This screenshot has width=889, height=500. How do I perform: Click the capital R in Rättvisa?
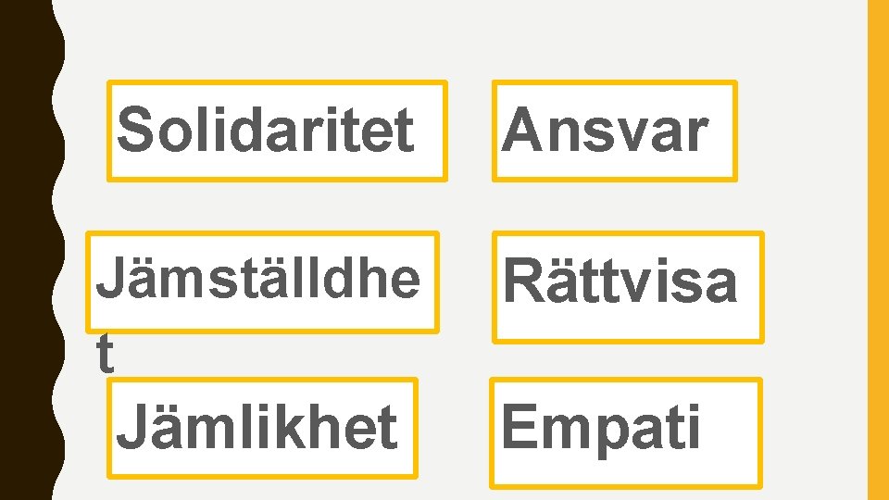[x=523, y=281]
